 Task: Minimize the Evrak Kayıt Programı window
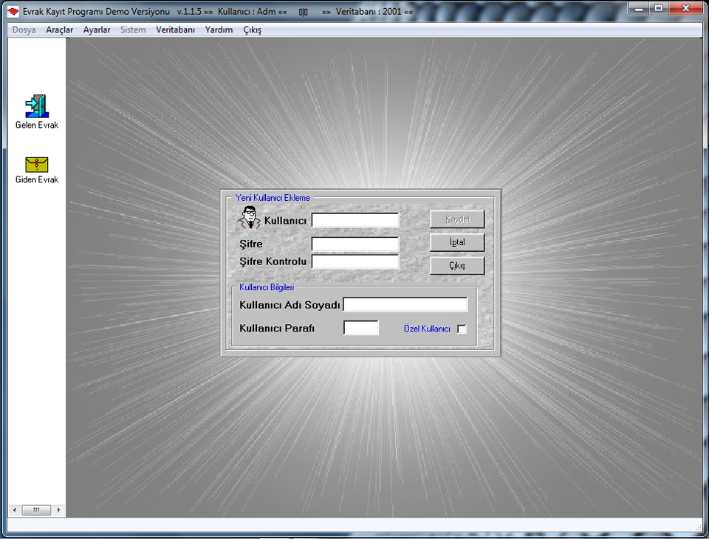tap(639, 9)
